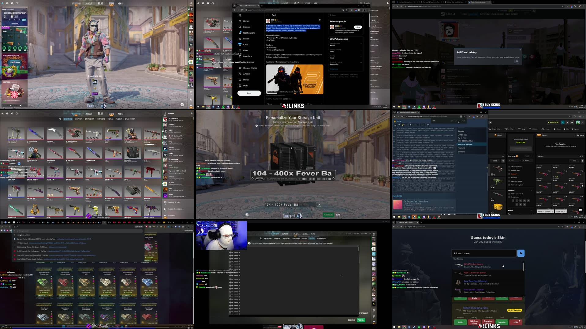Check the Souvenir filter checkbox
Screen dimensions: 586x329
[509, 178]
